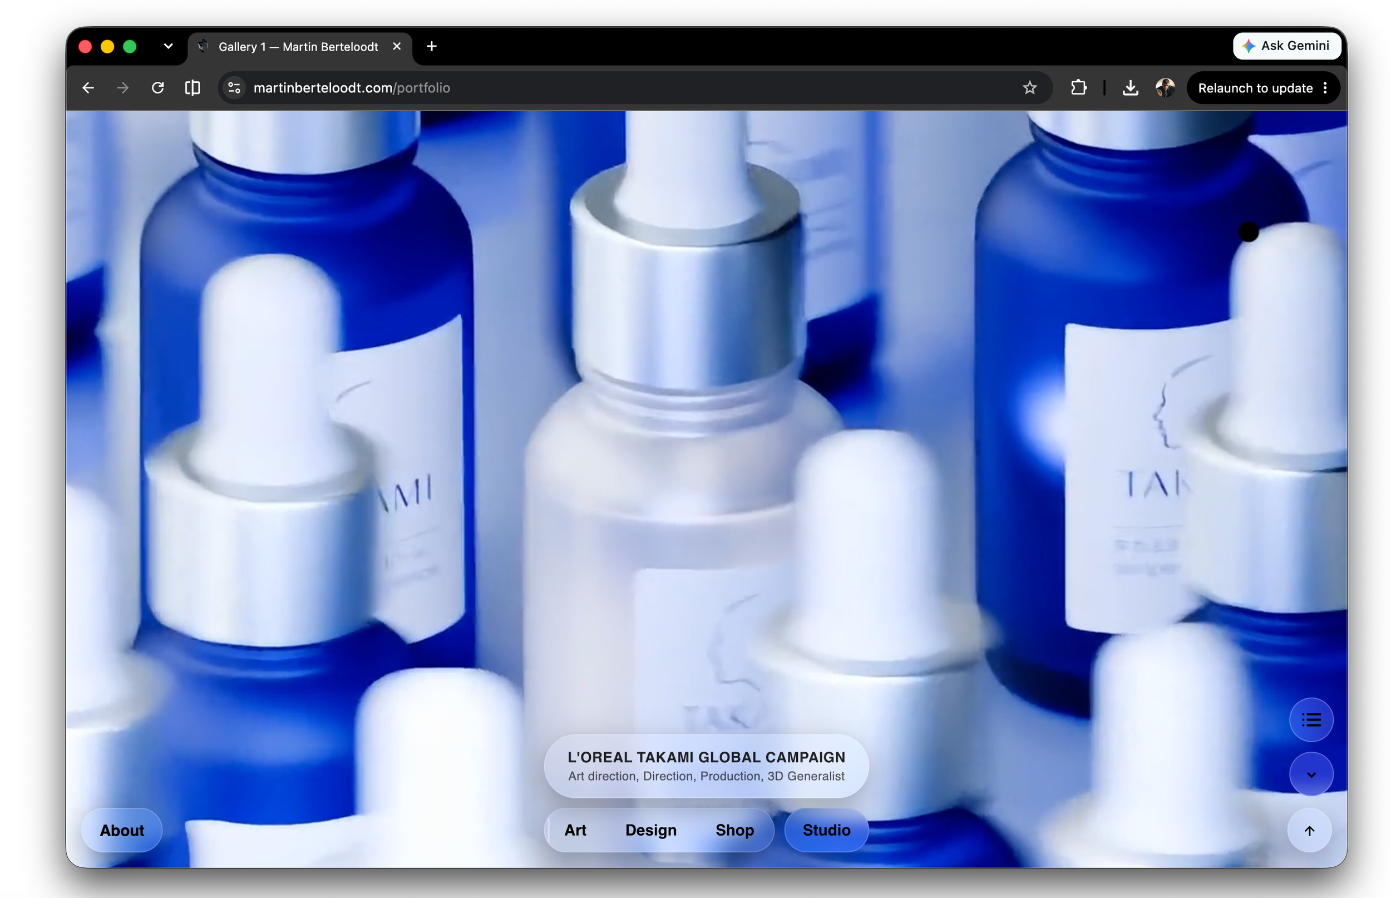Open a new tab with the plus icon
This screenshot has width=1391, height=898.
pos(431,46)
